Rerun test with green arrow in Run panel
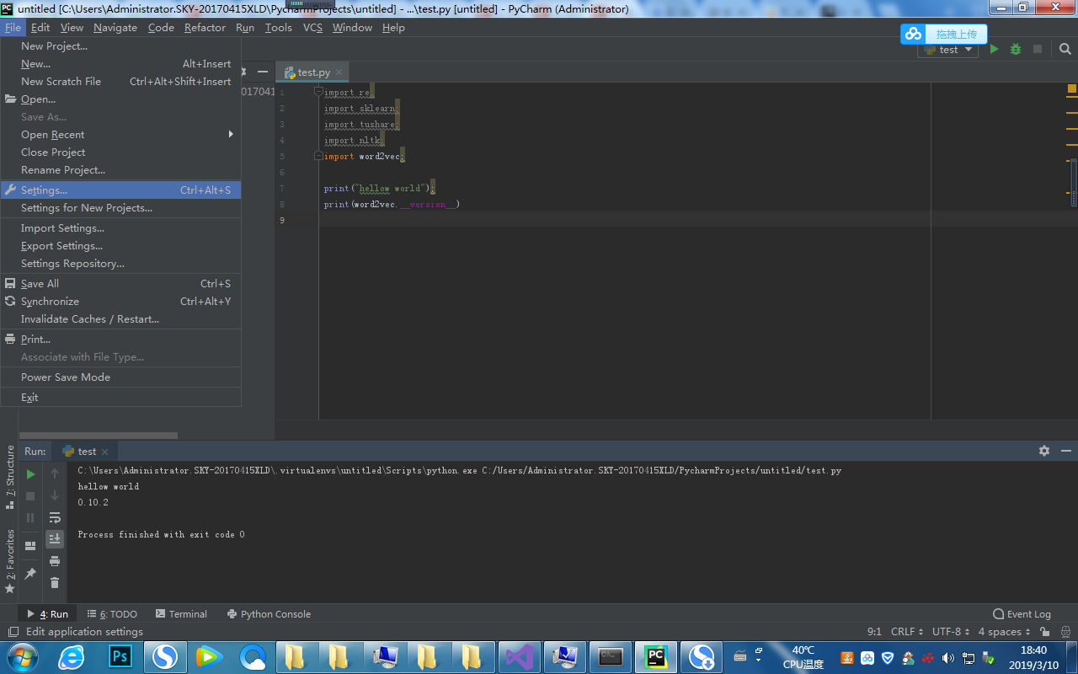This screenshot has height=674, width=1078. (30, 474)
